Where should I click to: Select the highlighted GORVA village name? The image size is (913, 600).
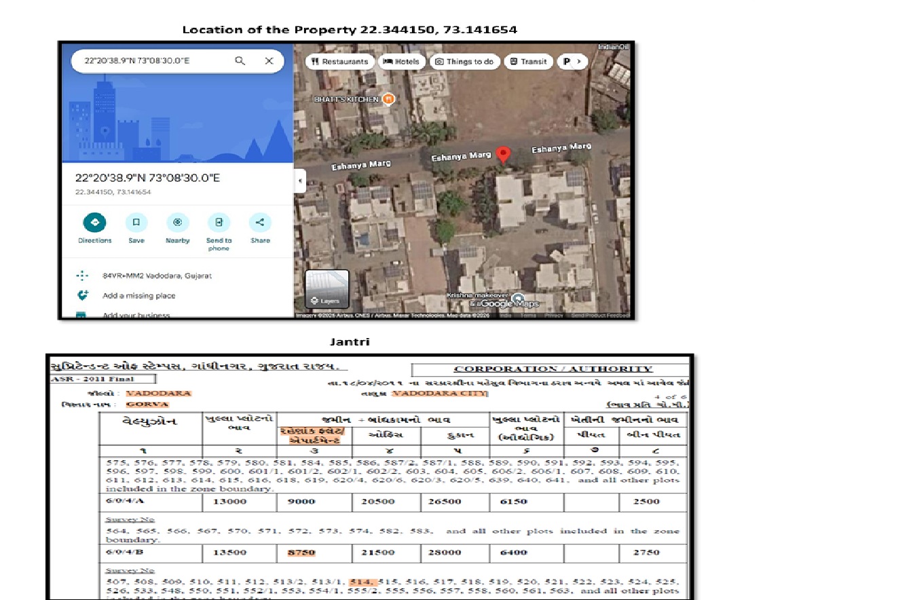tap(148, 405)
